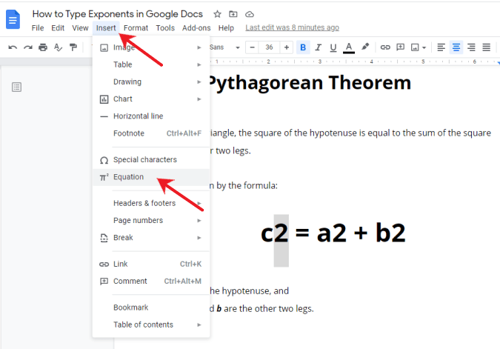The width and height of the screenshot is (500, 349).
Task: Insert a Bookmark
Action: point(151,308)
